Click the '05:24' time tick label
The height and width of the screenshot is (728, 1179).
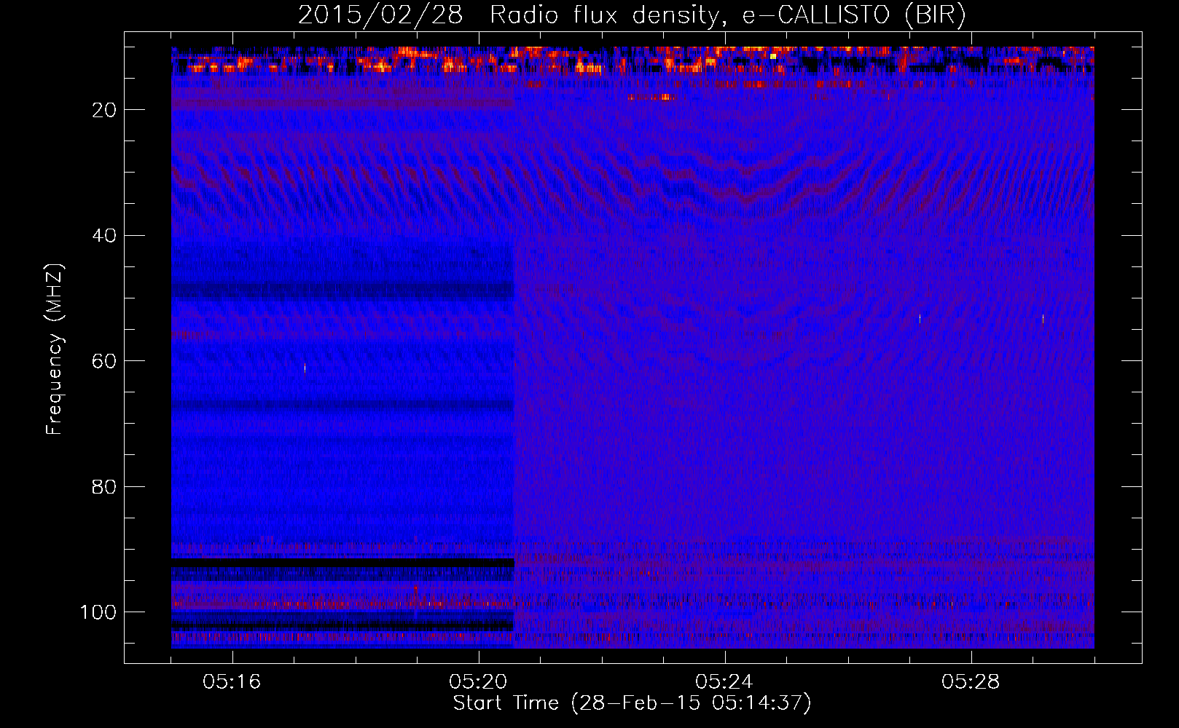click(724, 682)
